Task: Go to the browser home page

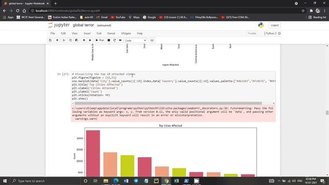Action: coord(24,11)
